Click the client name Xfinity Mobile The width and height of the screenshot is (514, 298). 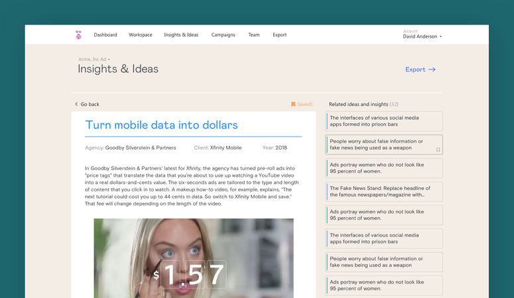click(226, 148)
